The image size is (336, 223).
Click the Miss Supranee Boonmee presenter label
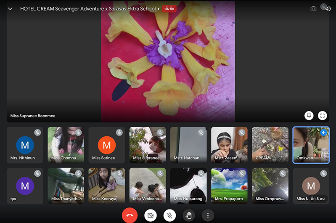33,116
